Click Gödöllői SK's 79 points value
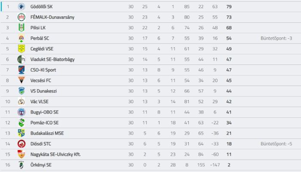This screenshot has width=301, height=172. (229, 7)
